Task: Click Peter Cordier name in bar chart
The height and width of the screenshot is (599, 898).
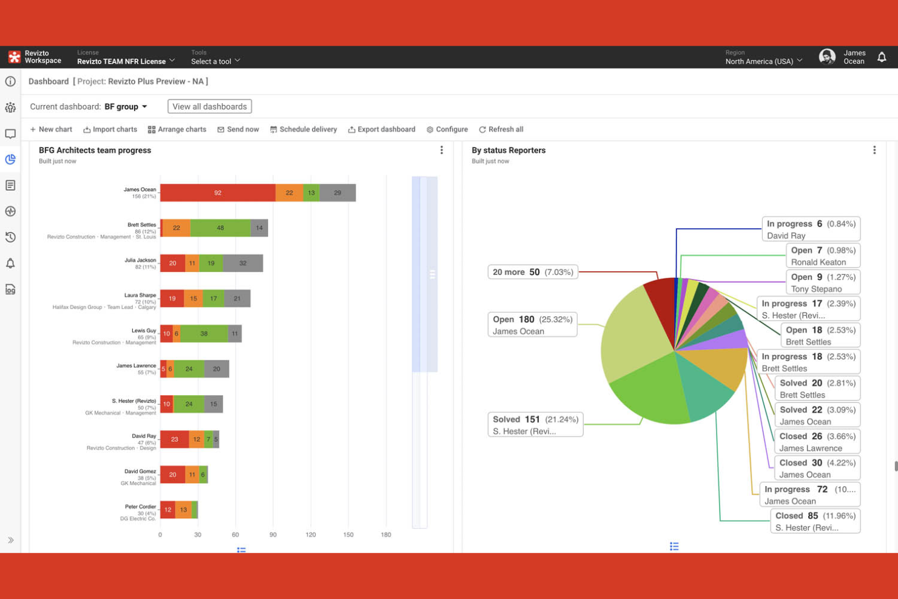Action: click(141, 507)
